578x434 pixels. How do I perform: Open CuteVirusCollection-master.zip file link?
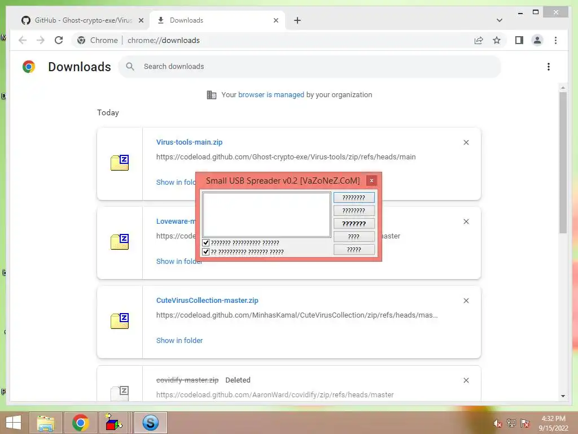coord(207,301)
